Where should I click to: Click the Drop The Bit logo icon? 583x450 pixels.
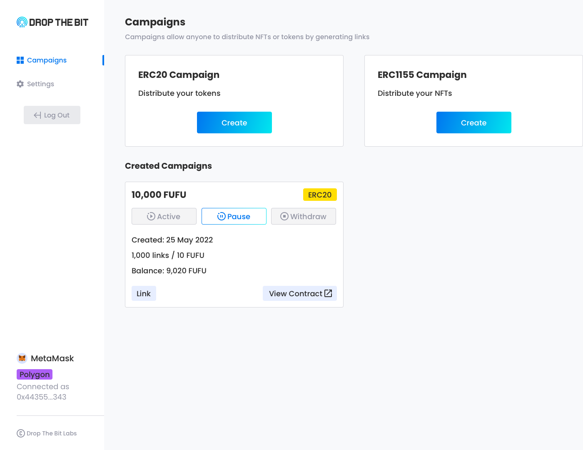click(x=22, y=22)
